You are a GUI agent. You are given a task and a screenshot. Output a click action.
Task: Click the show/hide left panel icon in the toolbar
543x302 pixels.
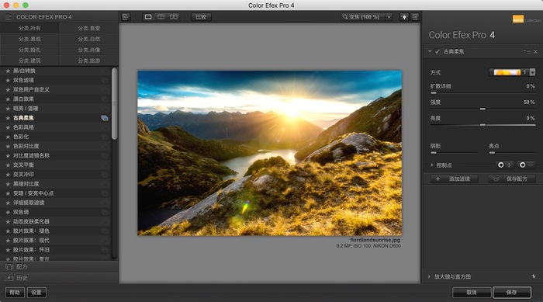(126, 16)
